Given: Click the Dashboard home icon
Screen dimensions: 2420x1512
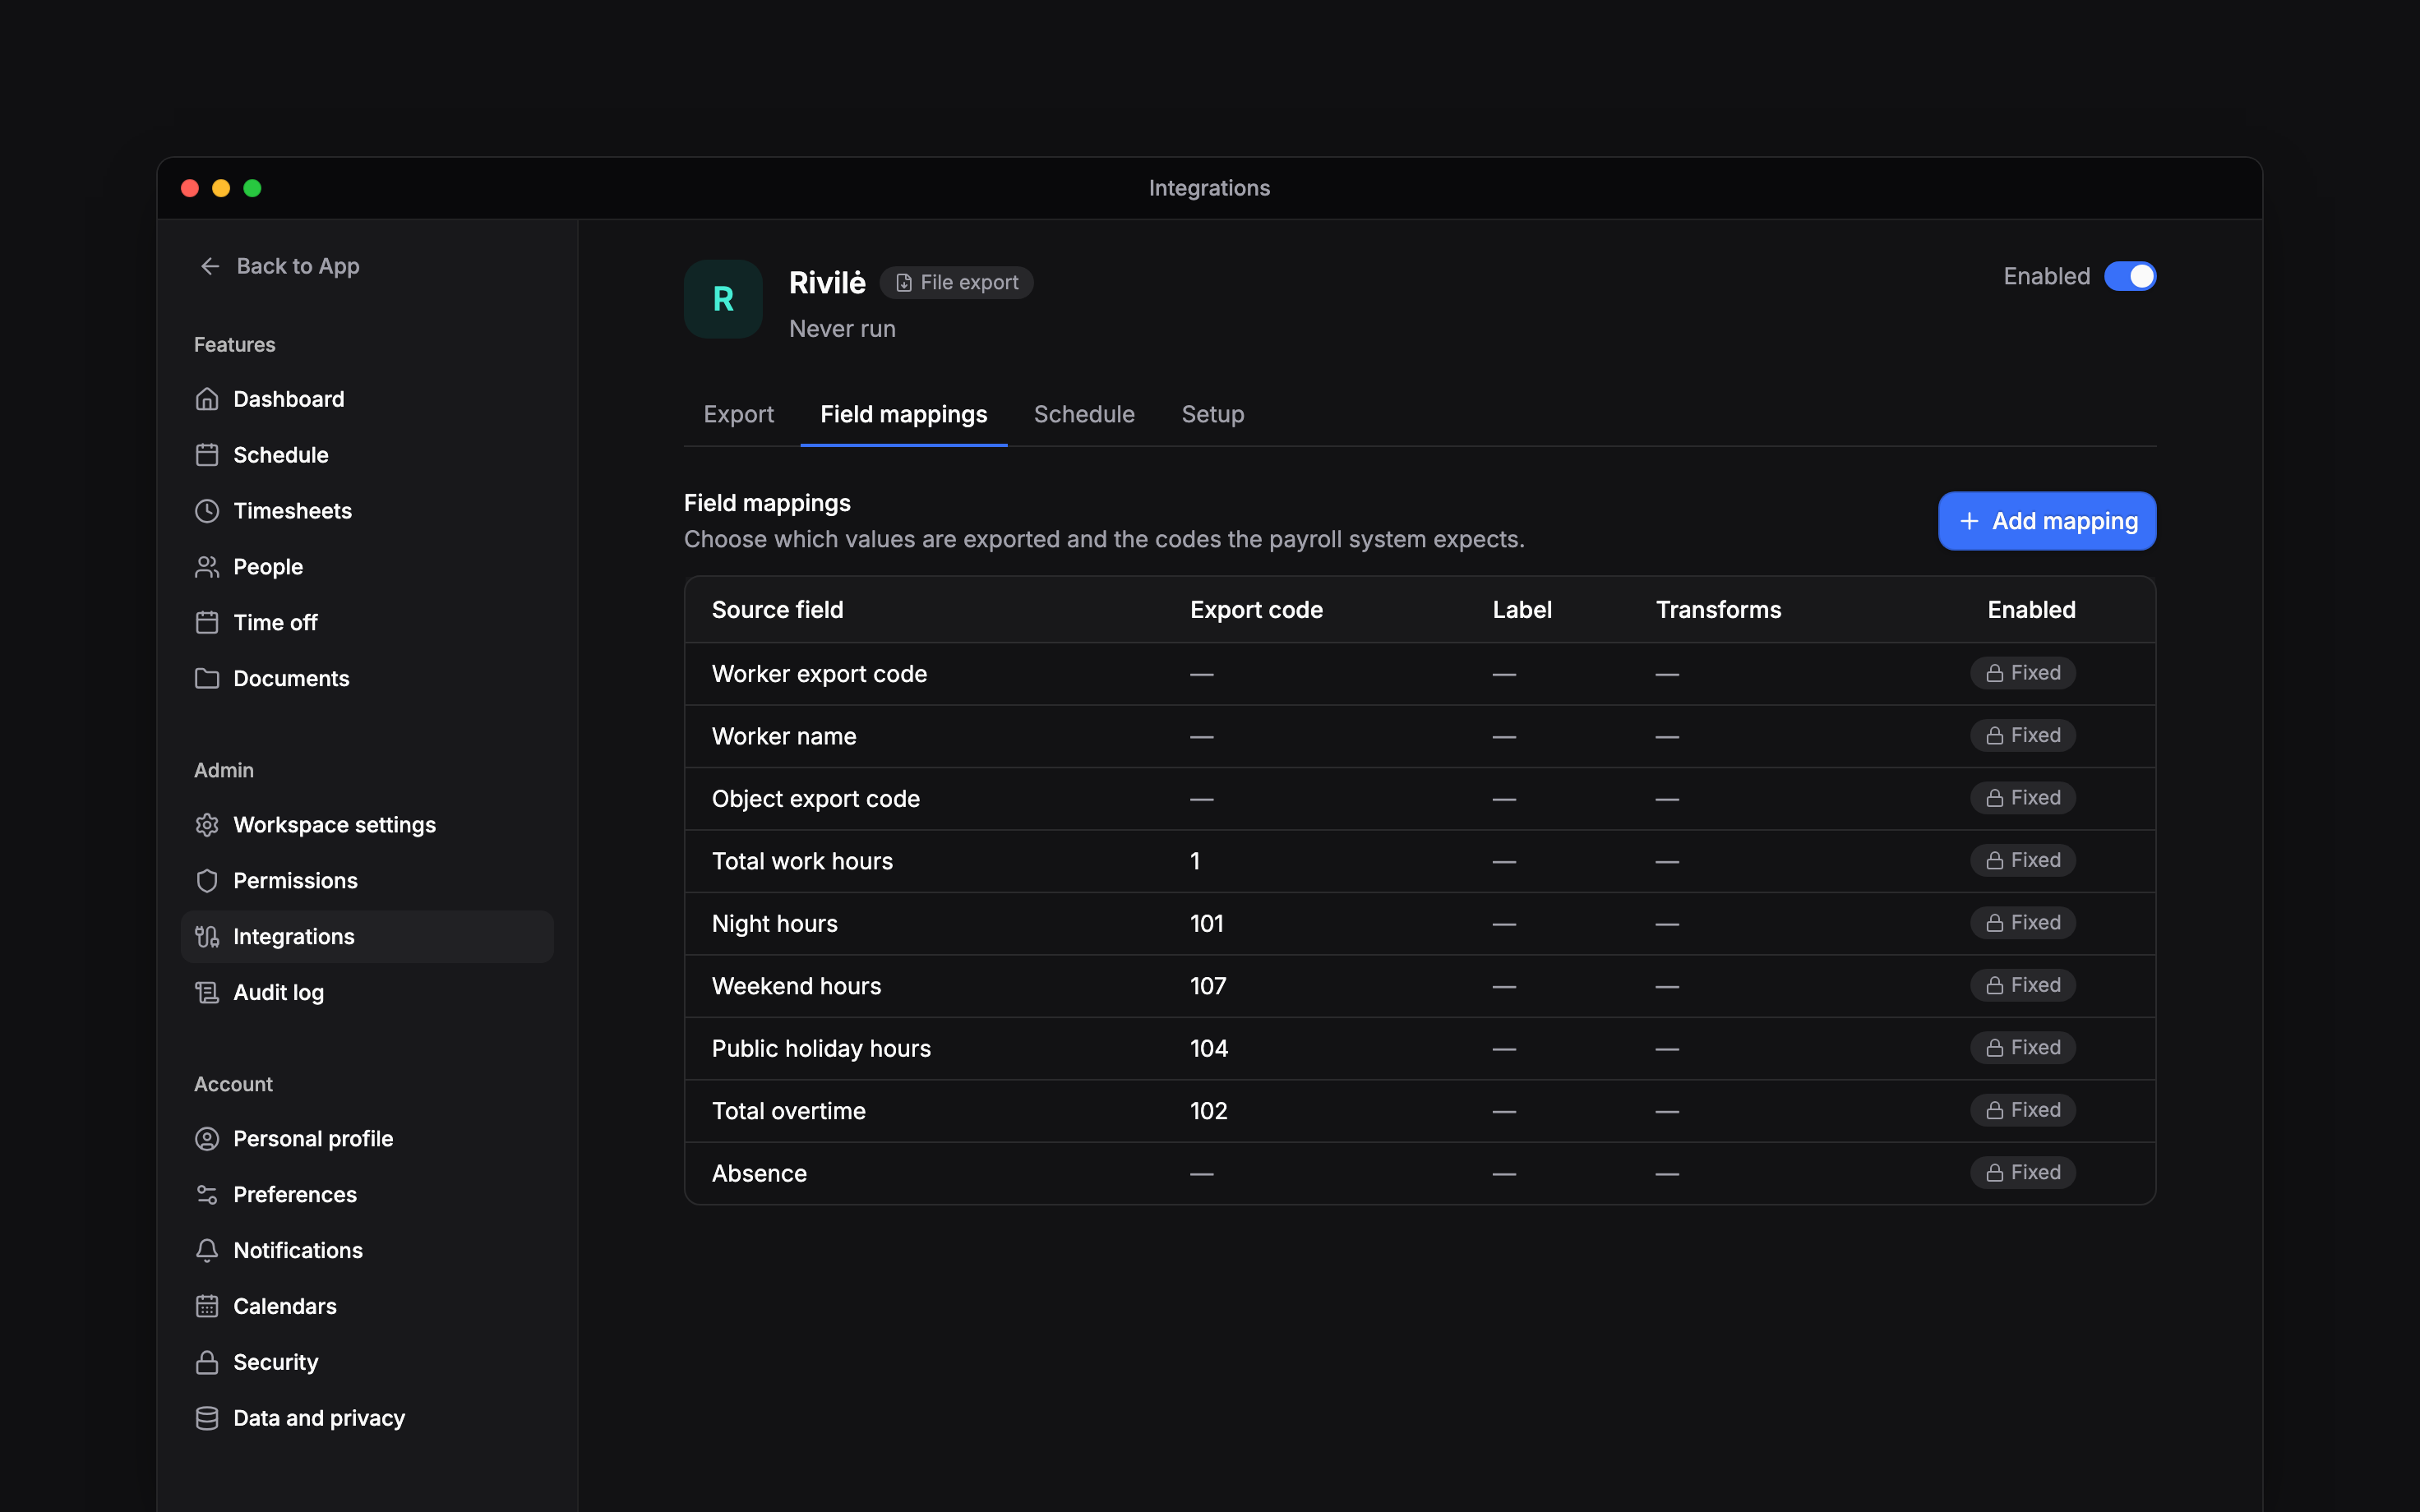Looking at the screenshot, I should click(x=207, y=399).
